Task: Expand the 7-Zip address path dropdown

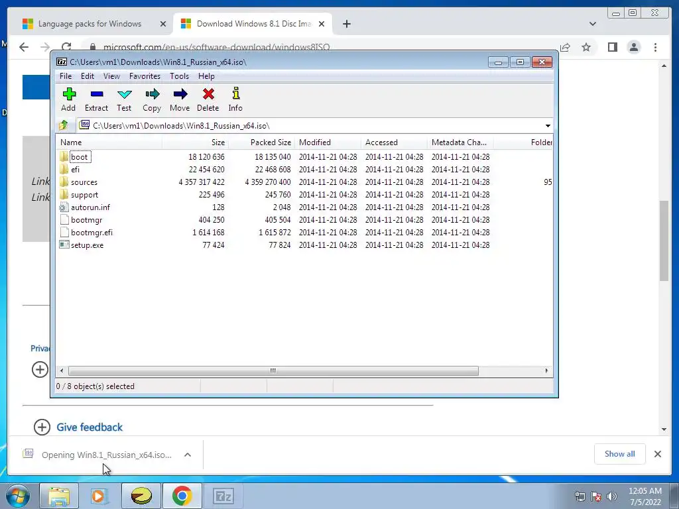Action: pyautogui.click(x=548, y=125)
